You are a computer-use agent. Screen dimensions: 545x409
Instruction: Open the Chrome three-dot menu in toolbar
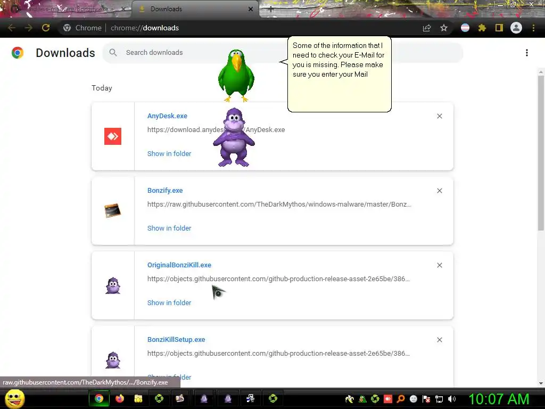tap(533, 28)
